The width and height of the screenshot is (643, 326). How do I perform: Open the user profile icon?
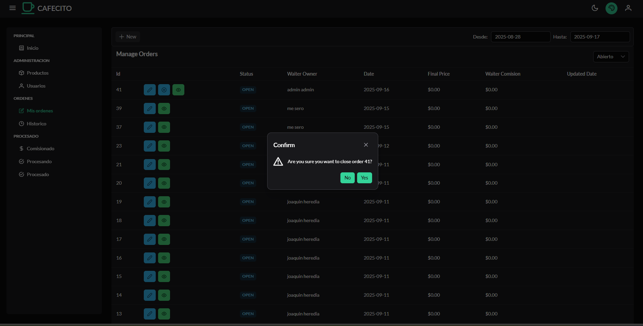(628, 8)
